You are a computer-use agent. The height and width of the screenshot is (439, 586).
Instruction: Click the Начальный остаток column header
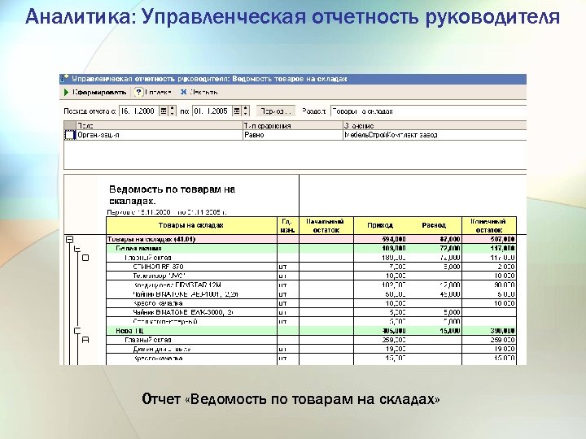tap(326, 225)
